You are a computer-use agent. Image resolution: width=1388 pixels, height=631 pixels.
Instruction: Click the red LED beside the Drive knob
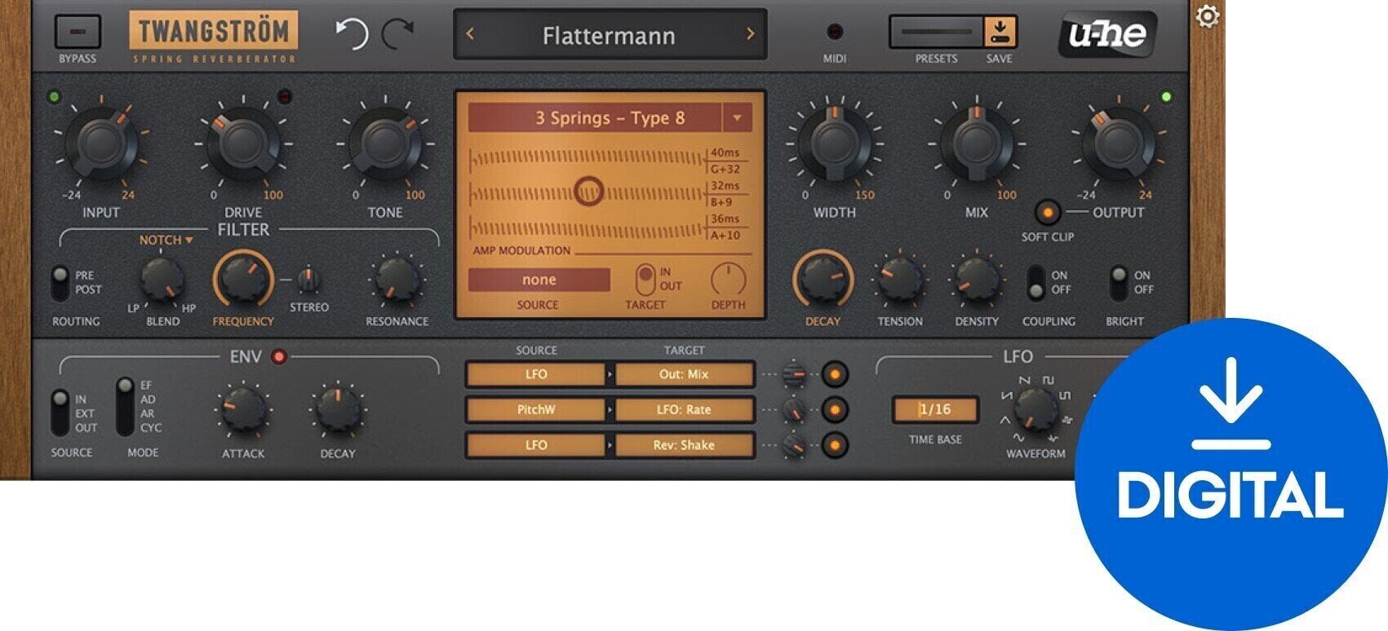tap(285, 96)
